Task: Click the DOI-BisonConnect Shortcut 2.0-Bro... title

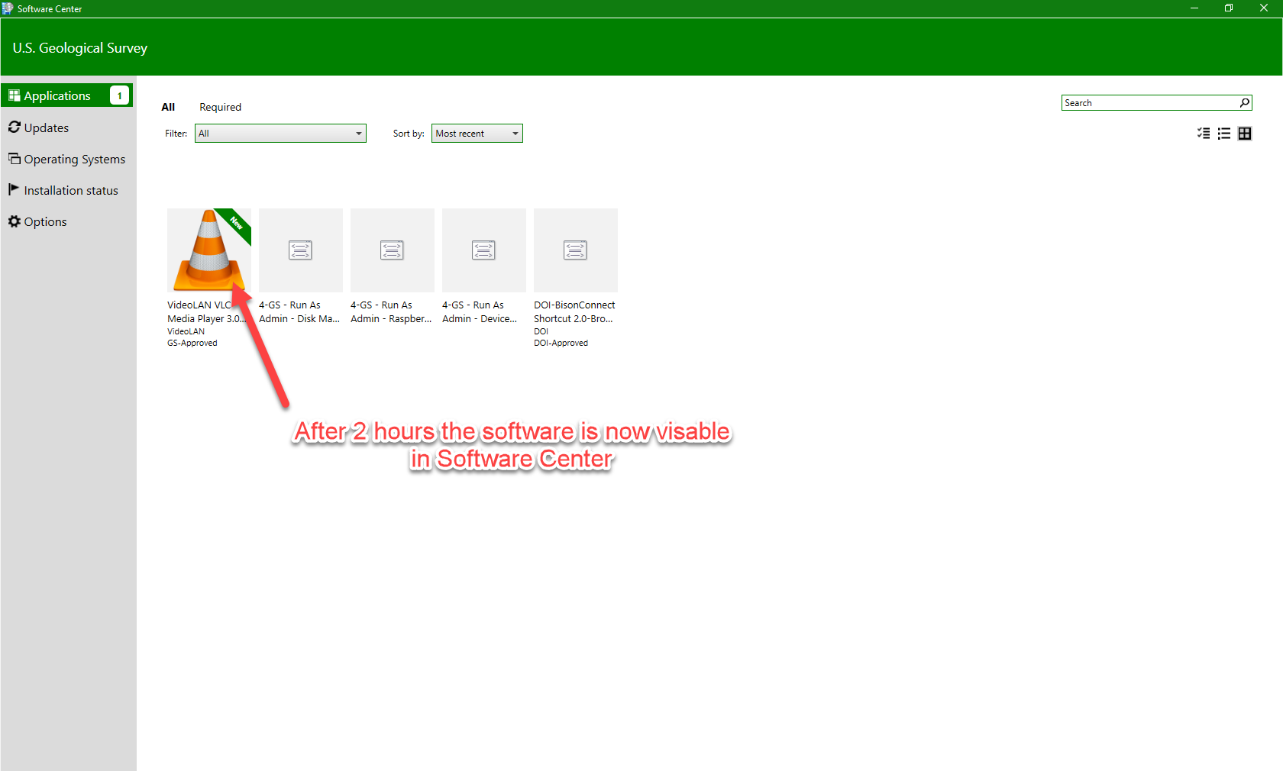Action: pos(574,311)
